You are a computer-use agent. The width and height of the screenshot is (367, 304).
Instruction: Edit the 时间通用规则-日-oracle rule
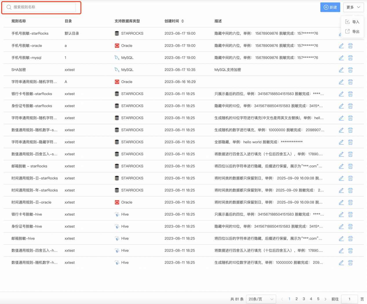341,202
